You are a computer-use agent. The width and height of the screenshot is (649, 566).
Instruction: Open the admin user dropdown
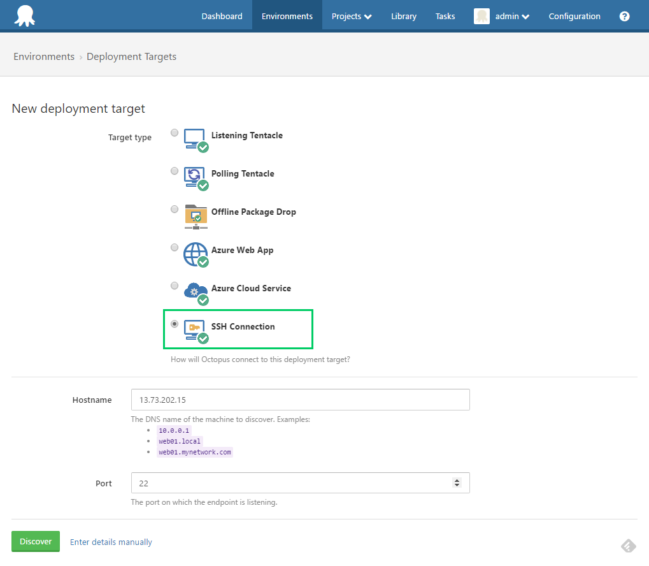point(512,17)
